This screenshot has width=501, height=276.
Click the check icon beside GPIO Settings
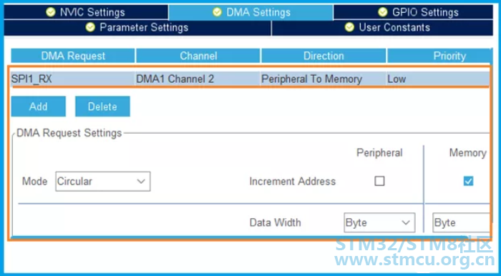click(x=383, y=12)
